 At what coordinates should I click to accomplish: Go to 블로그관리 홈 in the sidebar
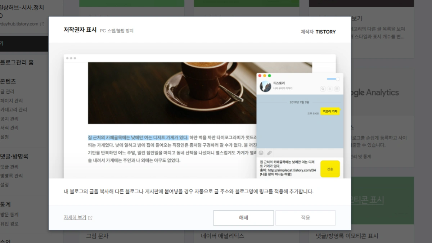(17, 62)
